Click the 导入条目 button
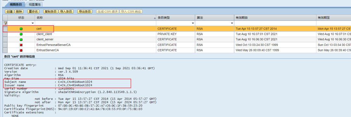 tap(66, 11)
